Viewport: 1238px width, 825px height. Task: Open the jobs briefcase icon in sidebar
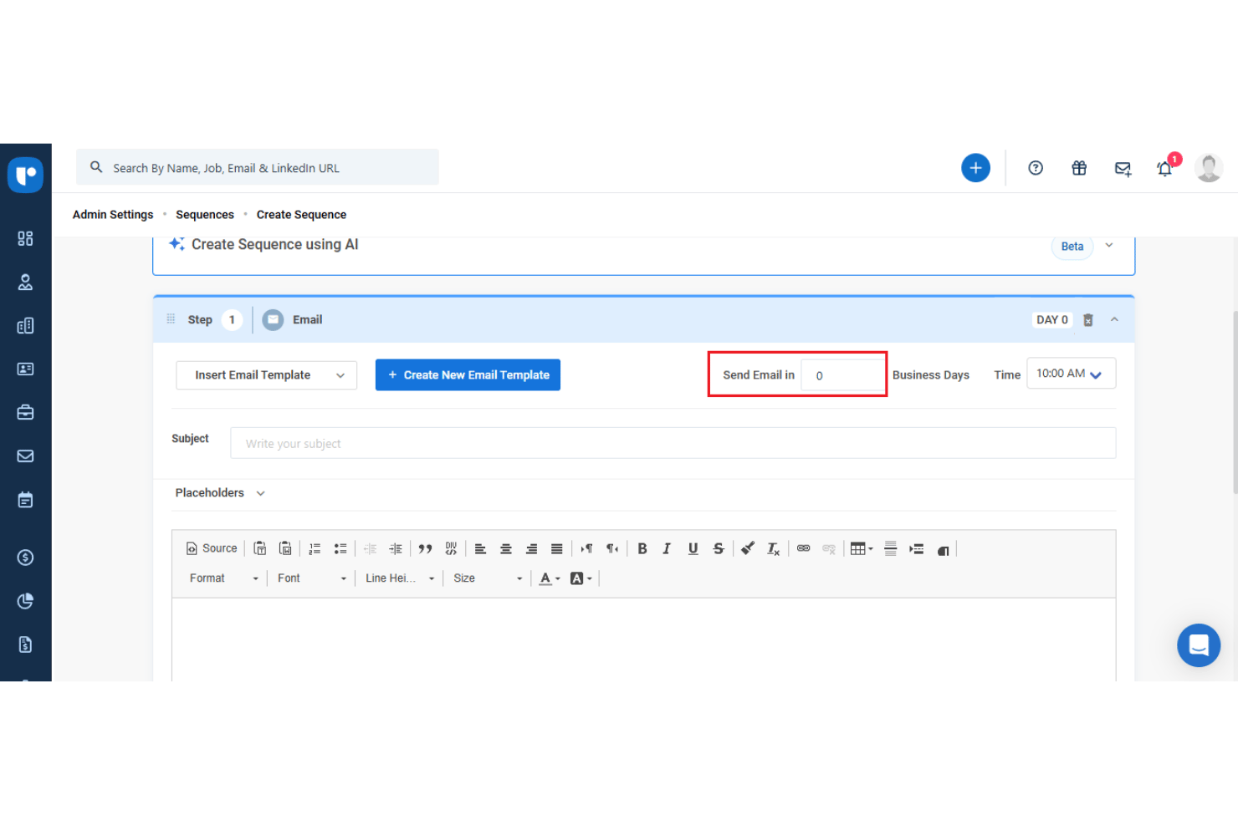click(x=25, y=412)
